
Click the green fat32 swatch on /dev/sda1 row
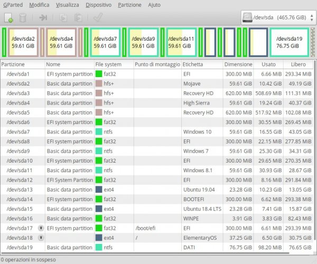99,74
